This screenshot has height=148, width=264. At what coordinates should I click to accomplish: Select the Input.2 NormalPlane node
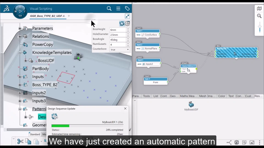click(x=148, y=47)
